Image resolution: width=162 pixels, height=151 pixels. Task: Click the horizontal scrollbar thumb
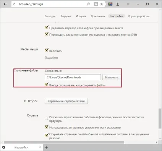point(64,142)
